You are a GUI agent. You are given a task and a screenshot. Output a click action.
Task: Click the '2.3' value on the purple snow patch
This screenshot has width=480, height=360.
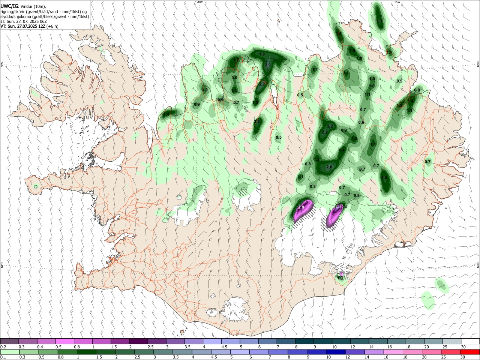[x=301, y=207]
